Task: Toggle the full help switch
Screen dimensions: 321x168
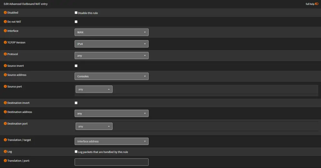Action: pyautogui.click(x=317, y=4)
